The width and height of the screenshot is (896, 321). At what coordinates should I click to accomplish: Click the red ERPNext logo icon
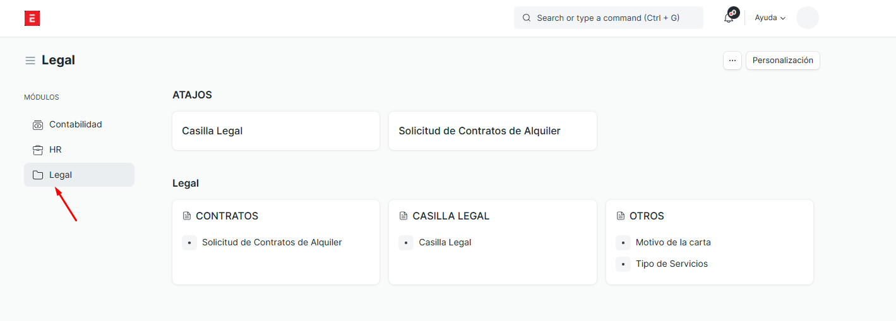coord(32,18)
